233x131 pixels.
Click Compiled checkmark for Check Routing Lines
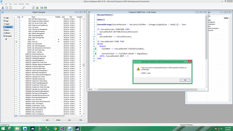pyautogui.click(x=80, y=54)
